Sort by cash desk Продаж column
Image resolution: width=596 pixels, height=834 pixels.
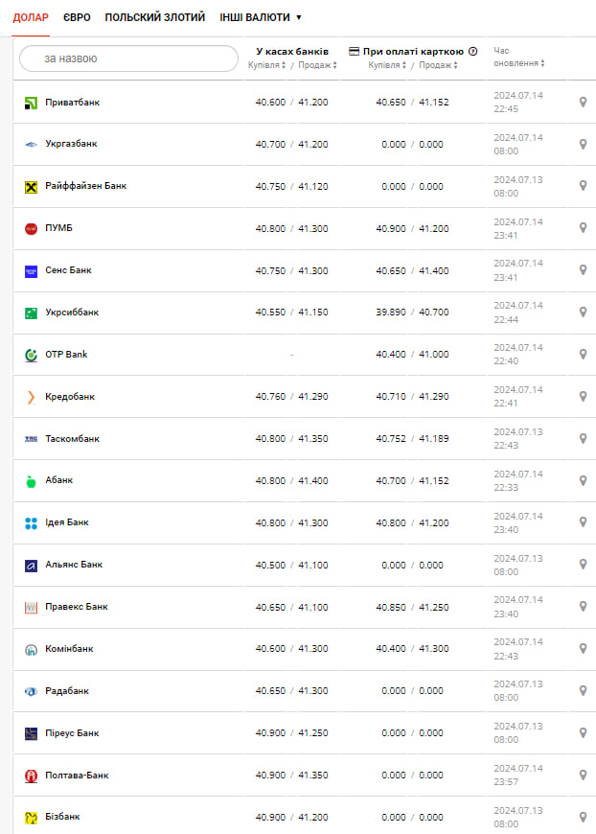[316, 65]
